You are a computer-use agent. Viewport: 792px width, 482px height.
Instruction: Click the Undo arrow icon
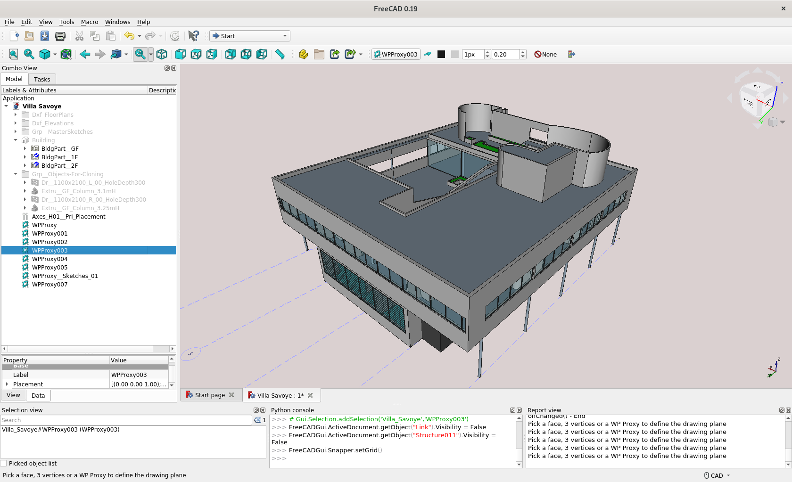click(129, 36)
